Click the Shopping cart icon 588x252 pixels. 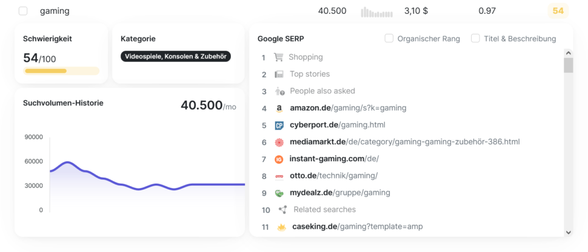coord(278,57)
